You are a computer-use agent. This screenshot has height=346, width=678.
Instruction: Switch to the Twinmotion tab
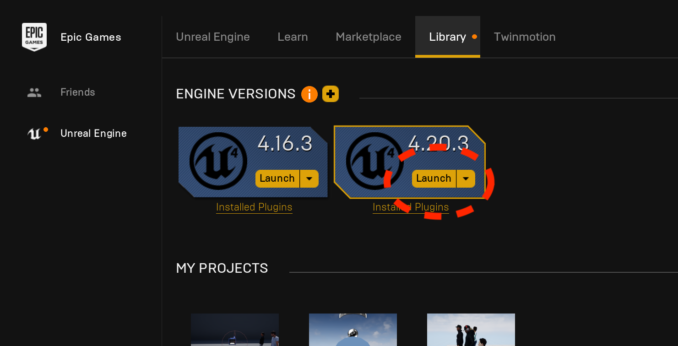click(x=525, y=37)
